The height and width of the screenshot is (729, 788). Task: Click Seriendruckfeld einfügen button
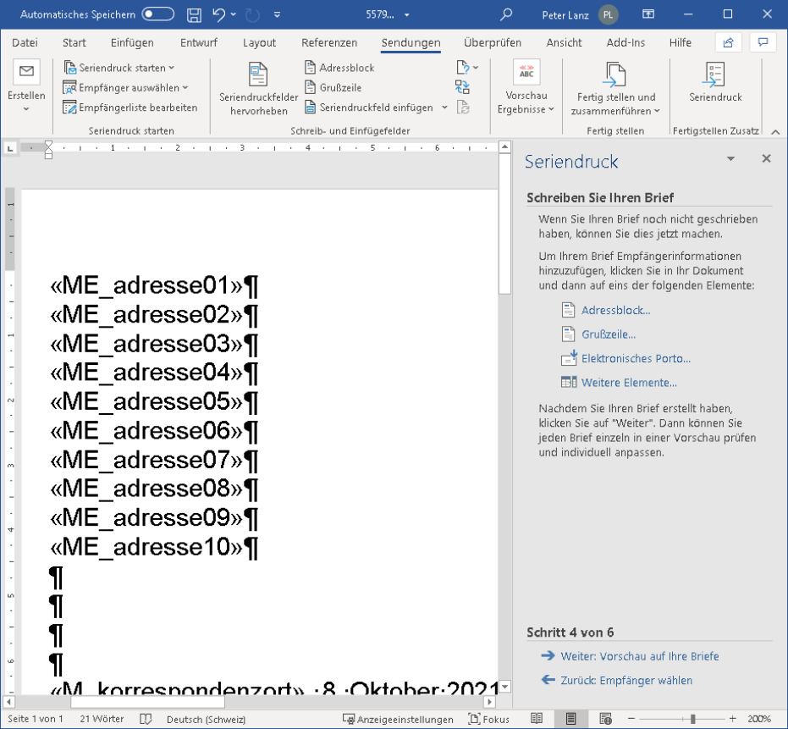click(x=369, y=108)
